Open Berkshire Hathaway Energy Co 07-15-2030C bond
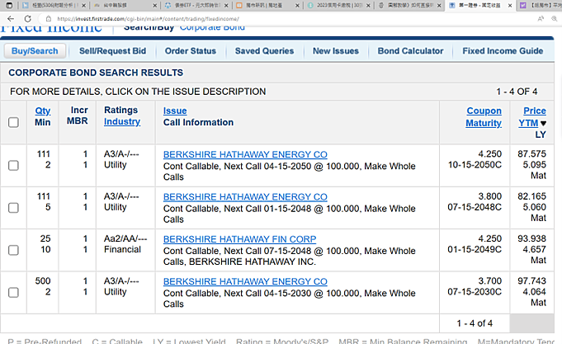This screenshot has height=344, width=562. tap(245, 281)
